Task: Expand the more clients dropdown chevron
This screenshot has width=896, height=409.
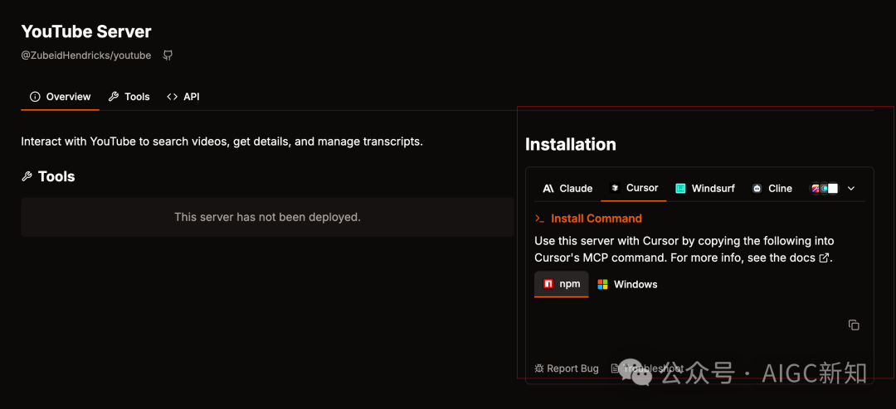Action: coord(851,188)
